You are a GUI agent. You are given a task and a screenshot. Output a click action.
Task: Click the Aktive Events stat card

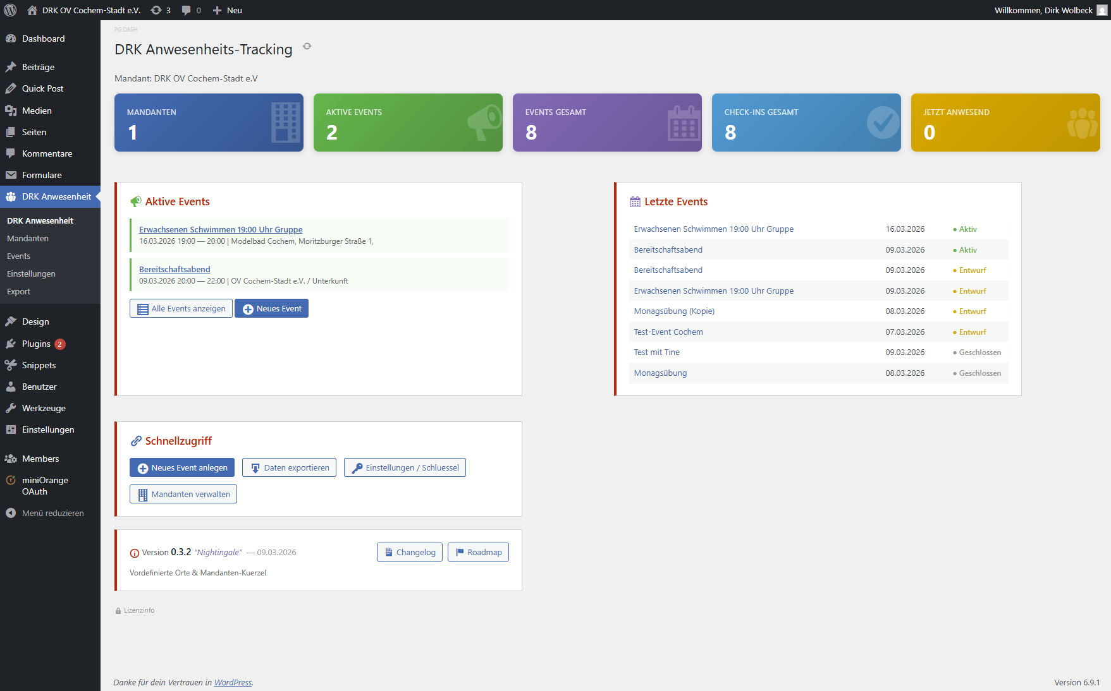coord(408,123)
